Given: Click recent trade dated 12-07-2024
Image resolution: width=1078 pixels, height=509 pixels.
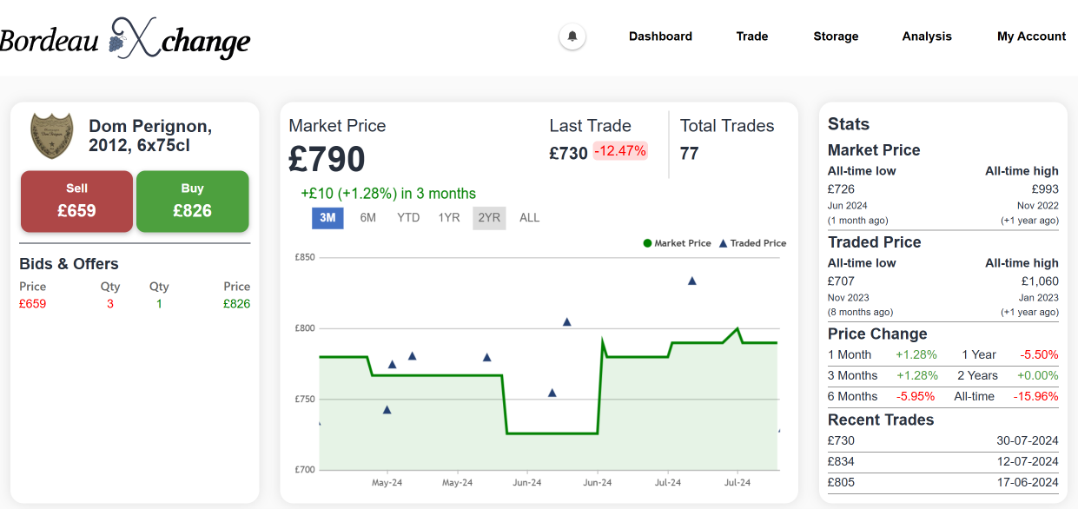Looking at the screenshot, I should (943, 462).
